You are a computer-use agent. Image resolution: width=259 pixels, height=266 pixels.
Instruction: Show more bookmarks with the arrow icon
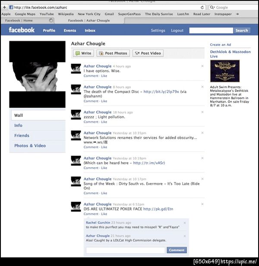[x=237, y=14]
